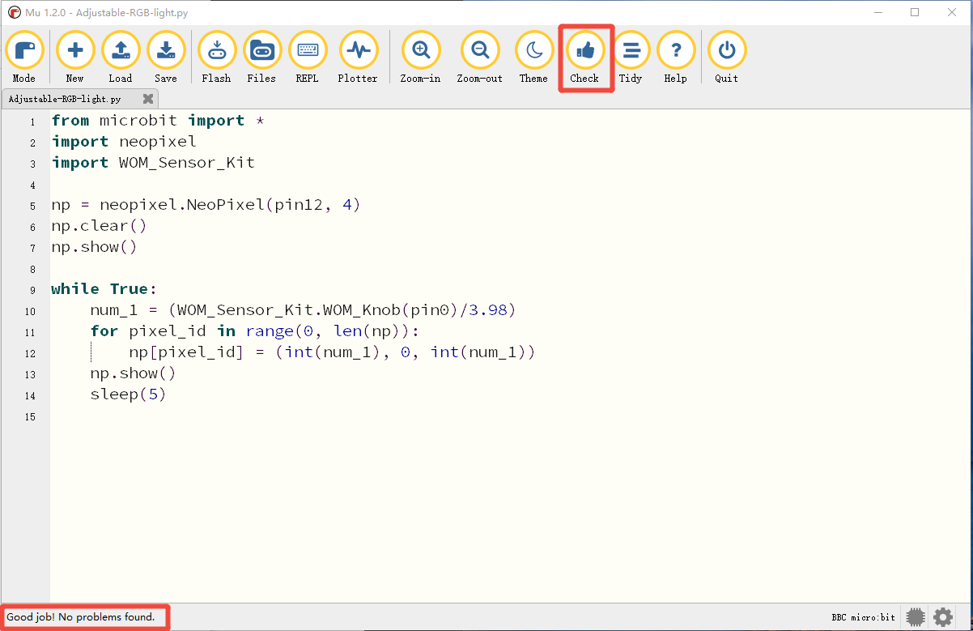Click the 'Good job! No problems found.' message

click(x=80, y=617)
